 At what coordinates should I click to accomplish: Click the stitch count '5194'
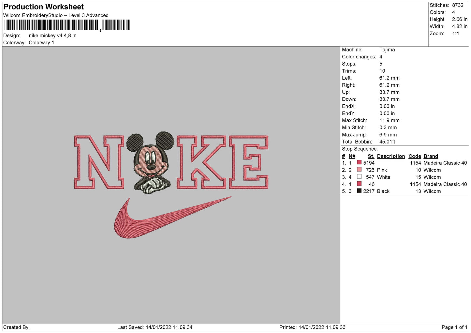(369, 163)
